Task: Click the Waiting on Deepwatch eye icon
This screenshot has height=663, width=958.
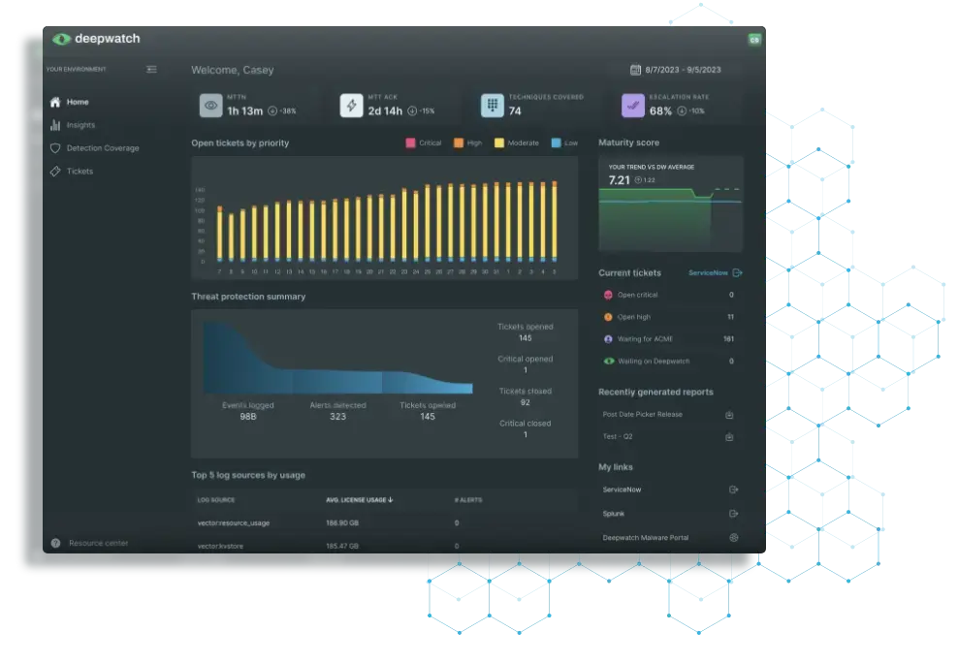Action: [609, 362]
